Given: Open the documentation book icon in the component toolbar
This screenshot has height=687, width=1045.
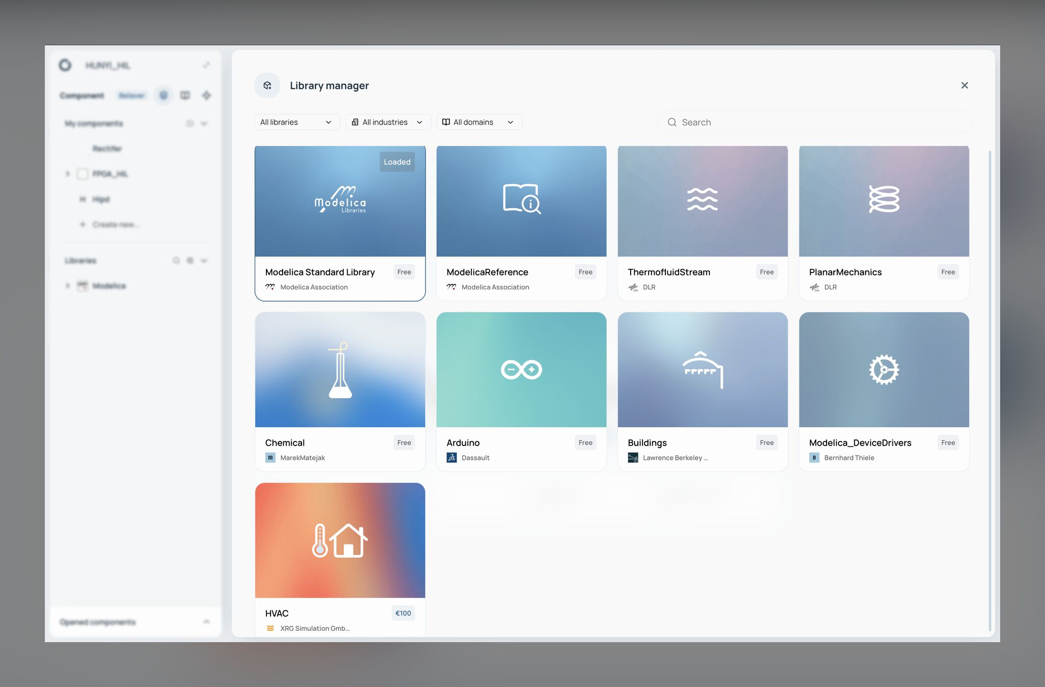Looking at the screenshot, I should click(185, 95).
